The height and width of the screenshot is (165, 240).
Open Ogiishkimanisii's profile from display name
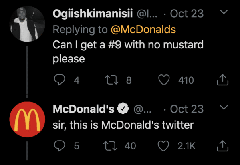(x=93, y=14)
